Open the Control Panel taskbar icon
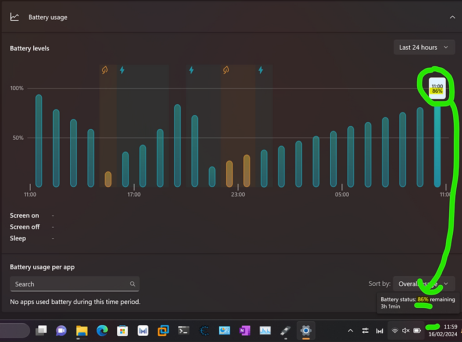The image size is (462, 342). [224, 330]
